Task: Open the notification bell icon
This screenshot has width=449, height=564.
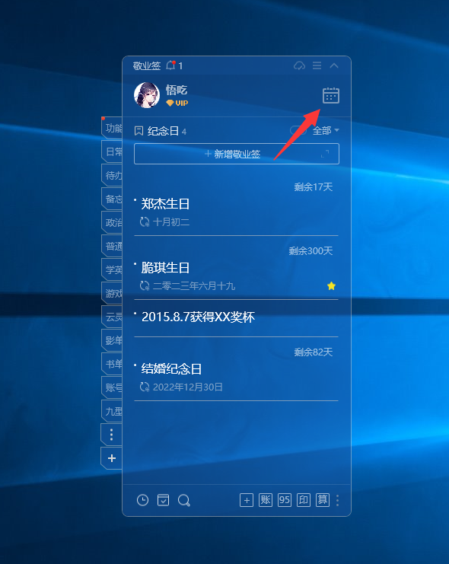Action: tap(171, 65)
